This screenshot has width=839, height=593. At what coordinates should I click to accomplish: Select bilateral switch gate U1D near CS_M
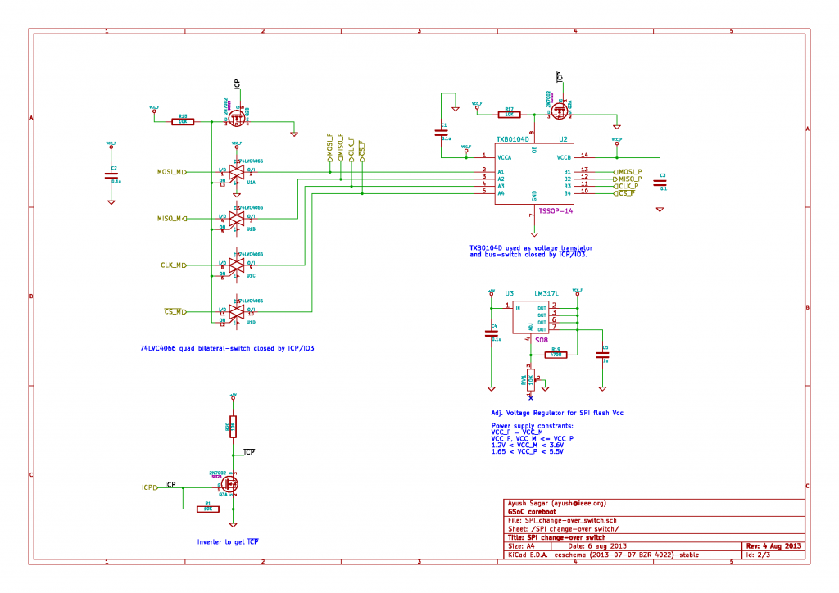[238, 311]
